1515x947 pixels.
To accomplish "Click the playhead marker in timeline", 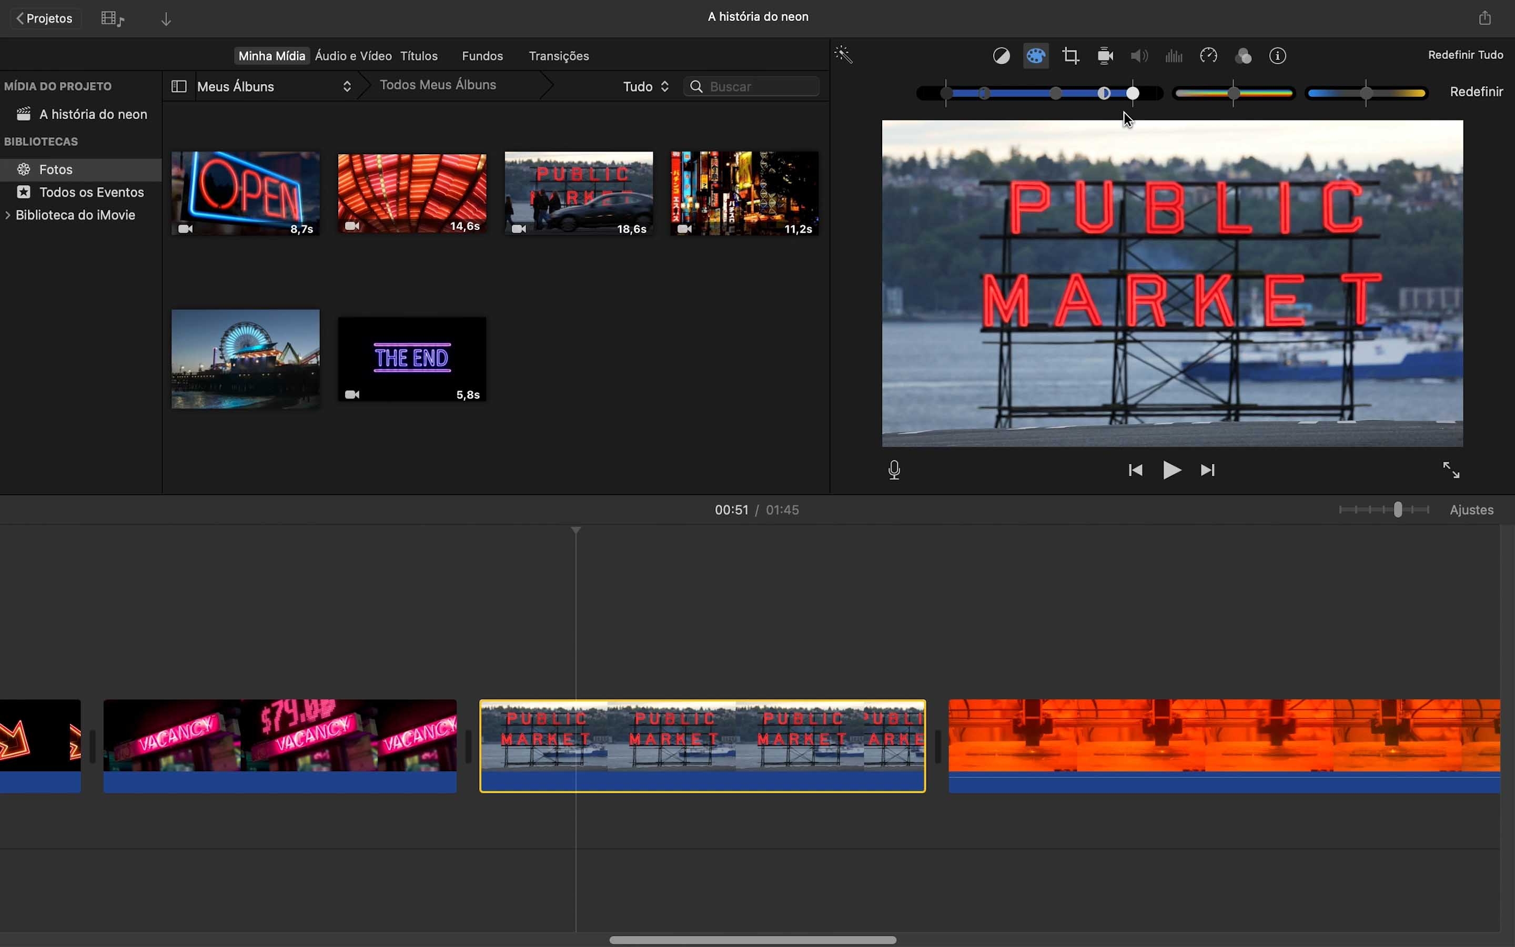I will pos(576,530).
